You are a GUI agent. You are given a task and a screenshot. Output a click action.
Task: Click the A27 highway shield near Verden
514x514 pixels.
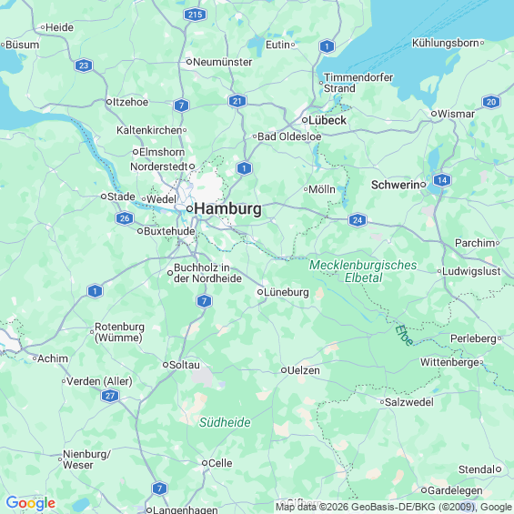110,396
